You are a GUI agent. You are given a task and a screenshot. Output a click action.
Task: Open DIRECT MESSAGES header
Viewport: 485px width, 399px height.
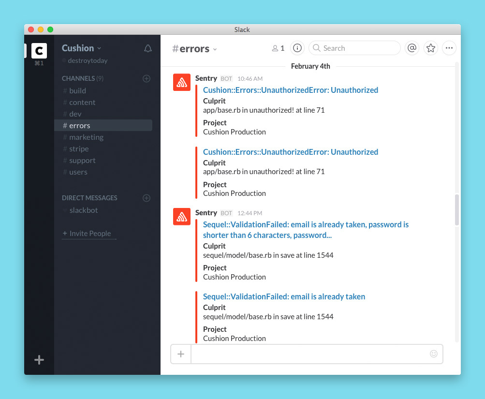[89, 198]
